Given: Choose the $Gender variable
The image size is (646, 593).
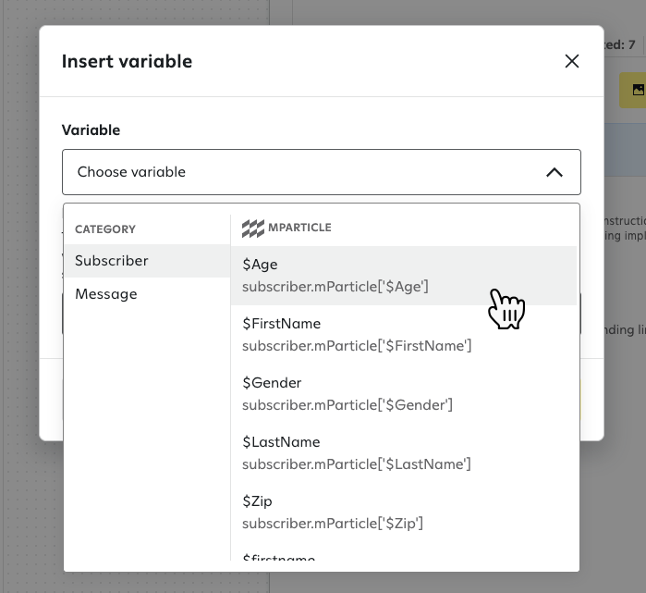Looking at the screenshot, I should click(404, 394).
